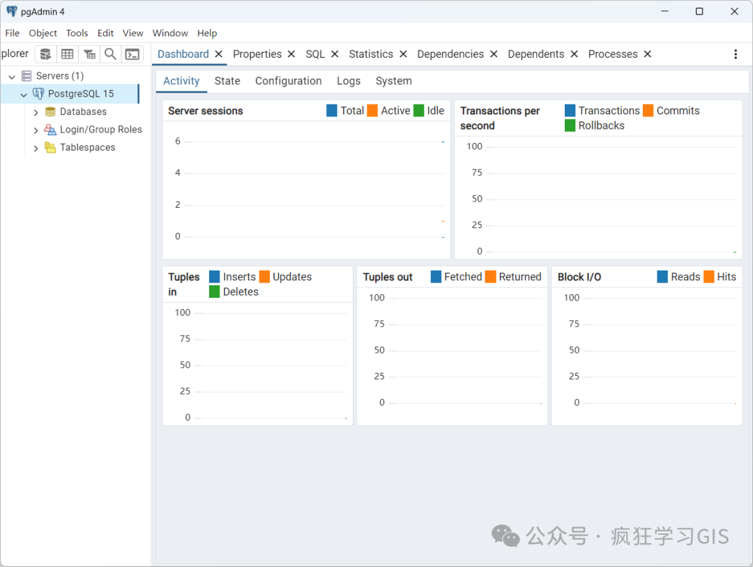
Task: Open the Window menu
Action: tap(170, 33)
